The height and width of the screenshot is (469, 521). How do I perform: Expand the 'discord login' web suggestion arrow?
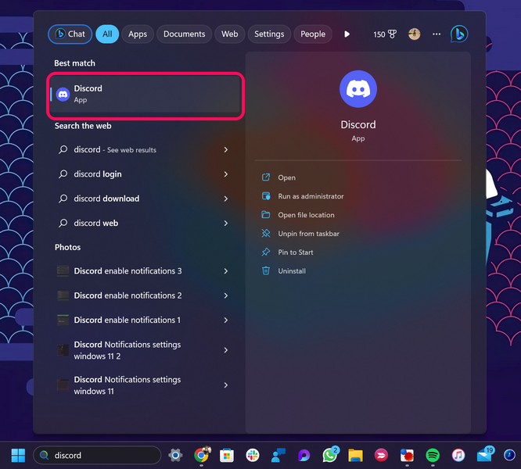pos(226,174)
